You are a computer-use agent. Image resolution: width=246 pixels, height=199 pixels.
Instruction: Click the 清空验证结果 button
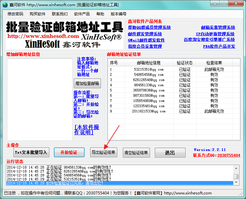point(136,153)
